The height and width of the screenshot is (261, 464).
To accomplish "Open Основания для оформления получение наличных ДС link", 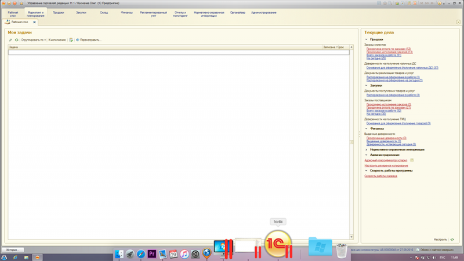I will pos(402,68).
